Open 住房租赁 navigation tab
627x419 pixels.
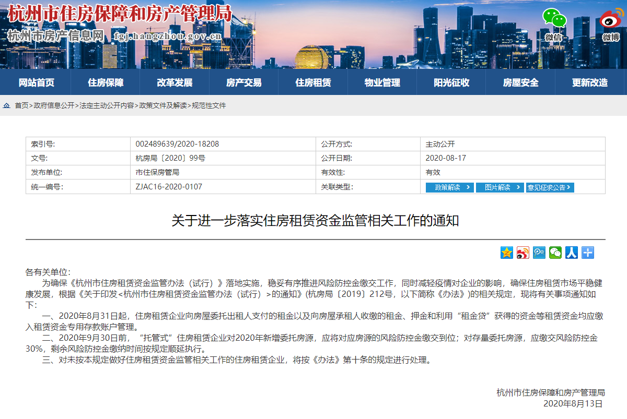(313, 82)
